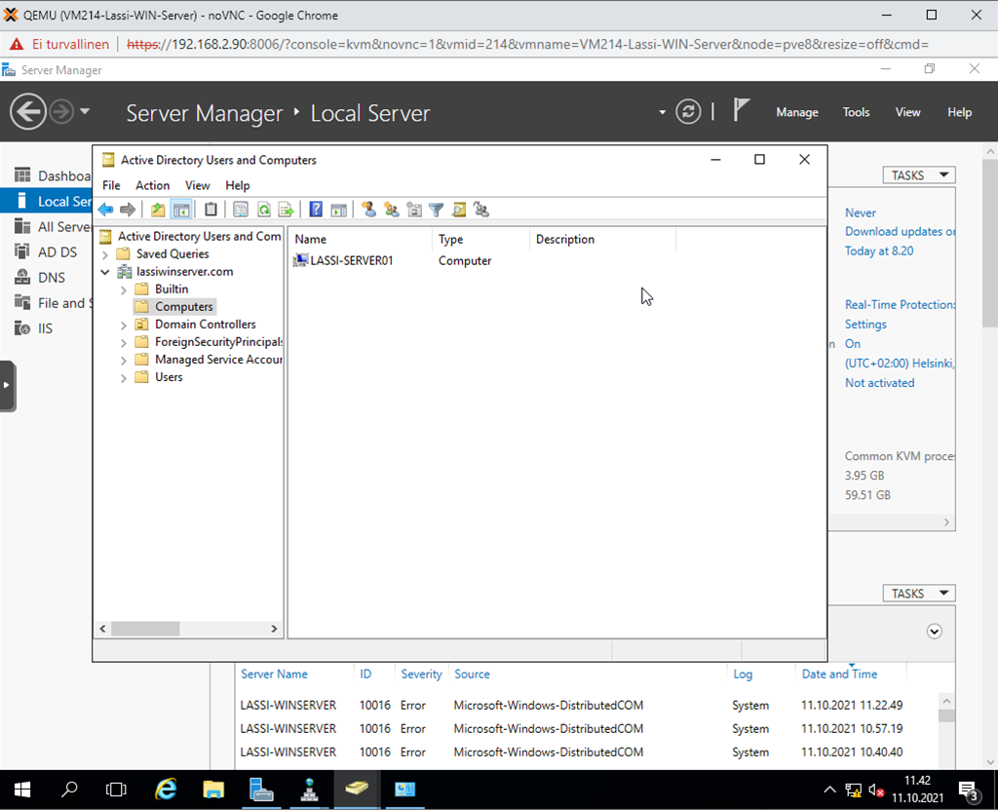Screen dimensions: 998x810
Task: Sort events by Severity column header
Action: (x=421, y=674)
